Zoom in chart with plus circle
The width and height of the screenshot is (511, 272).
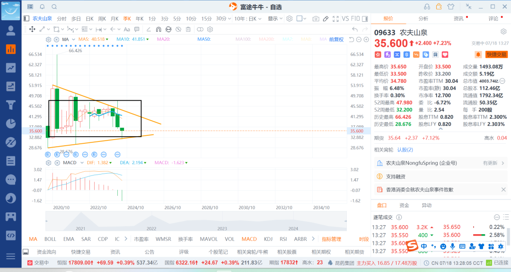[366, 39]
